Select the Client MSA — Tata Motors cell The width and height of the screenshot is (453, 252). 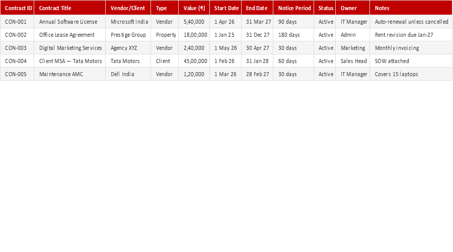coord(69,61)
